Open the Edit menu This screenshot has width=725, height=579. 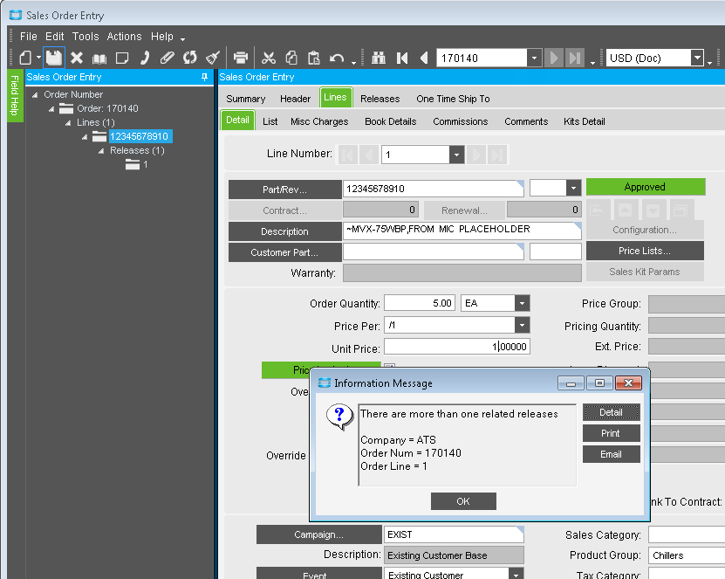54,37
